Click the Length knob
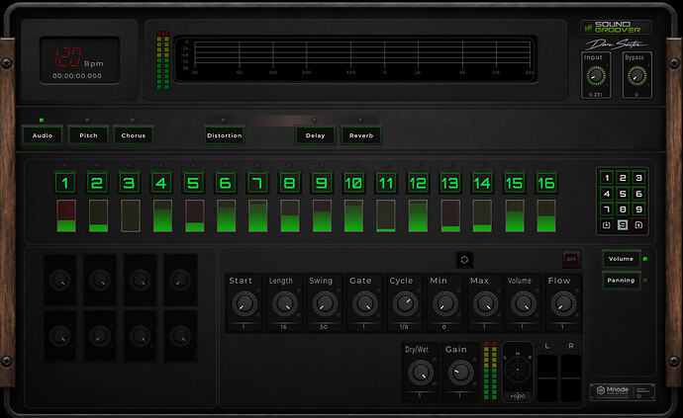 click(284, 303)
